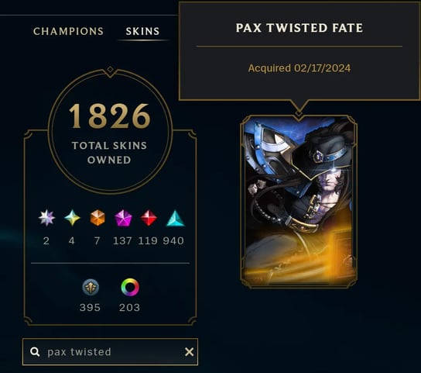Screen dimensions: 421x373
Task: Click the Ultimate tier white star gem icon
Action: (x=46, y=218)
